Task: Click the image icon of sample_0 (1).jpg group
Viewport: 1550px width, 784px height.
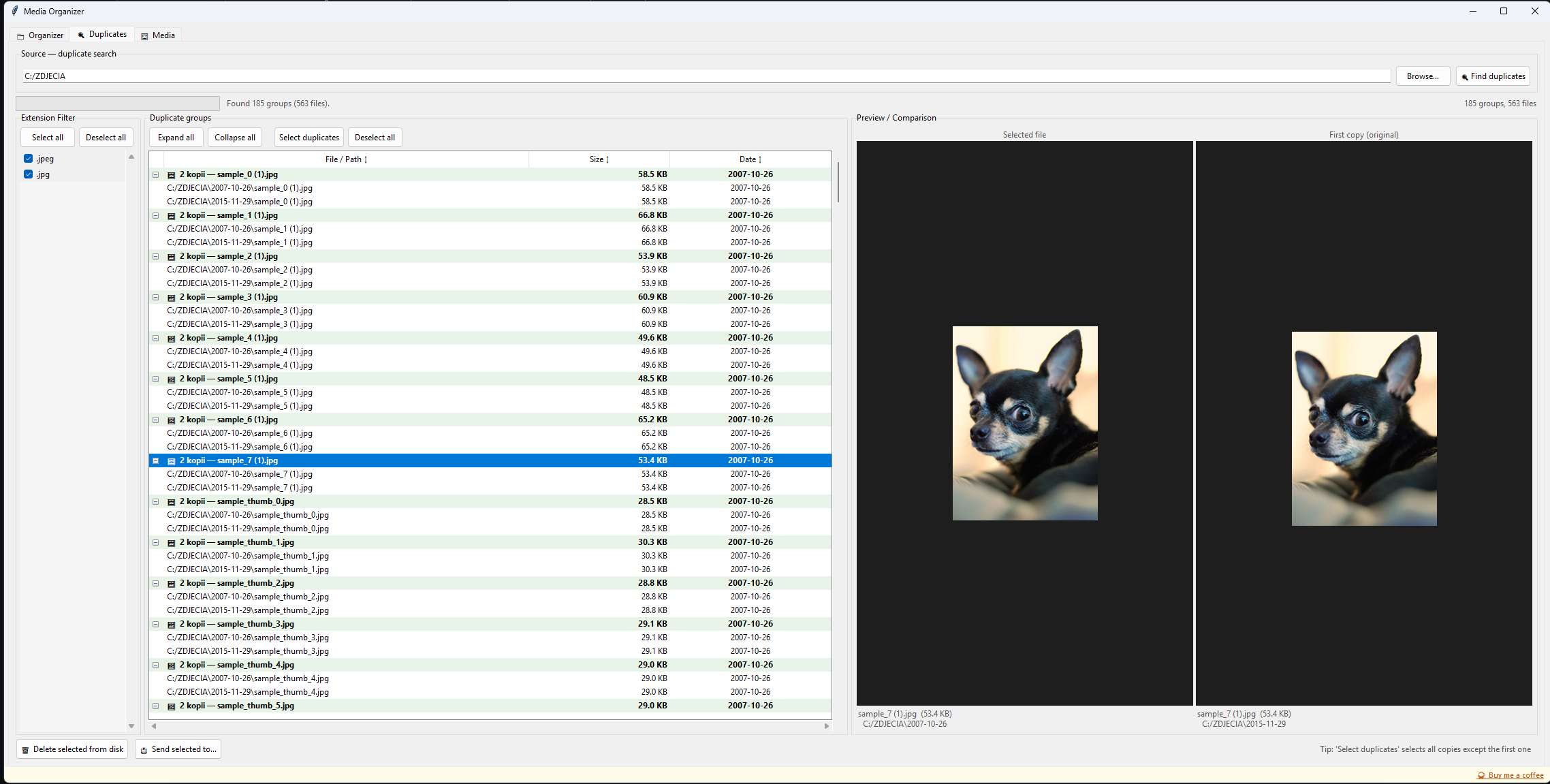Action: click(172, 175)
